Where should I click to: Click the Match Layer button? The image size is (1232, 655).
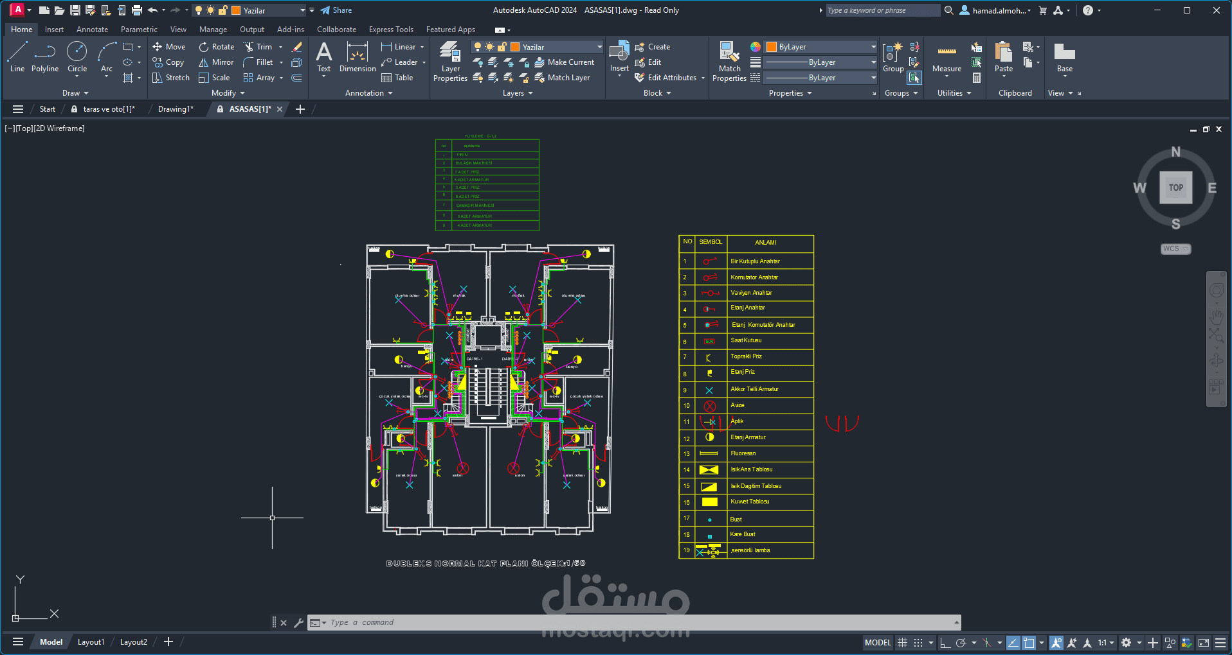point(563,78)
